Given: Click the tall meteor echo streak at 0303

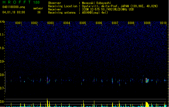Looking at the screenshot, I should 47,80.
